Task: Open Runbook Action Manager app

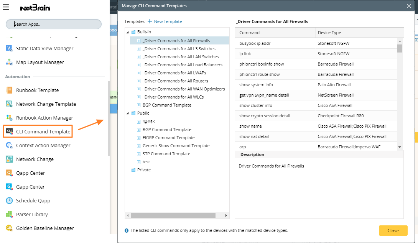Action: pyautogui.click(x=44, y=118)
